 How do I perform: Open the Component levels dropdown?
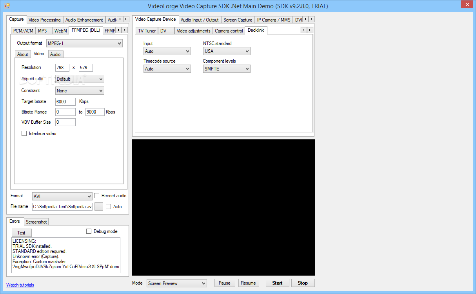tap(227, 69)
